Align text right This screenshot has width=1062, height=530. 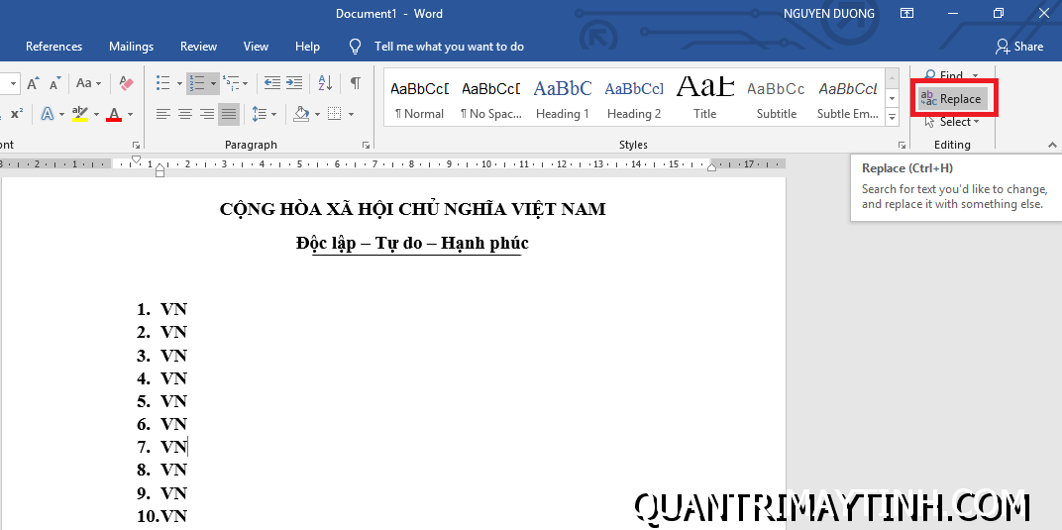(x=207, y=114)
